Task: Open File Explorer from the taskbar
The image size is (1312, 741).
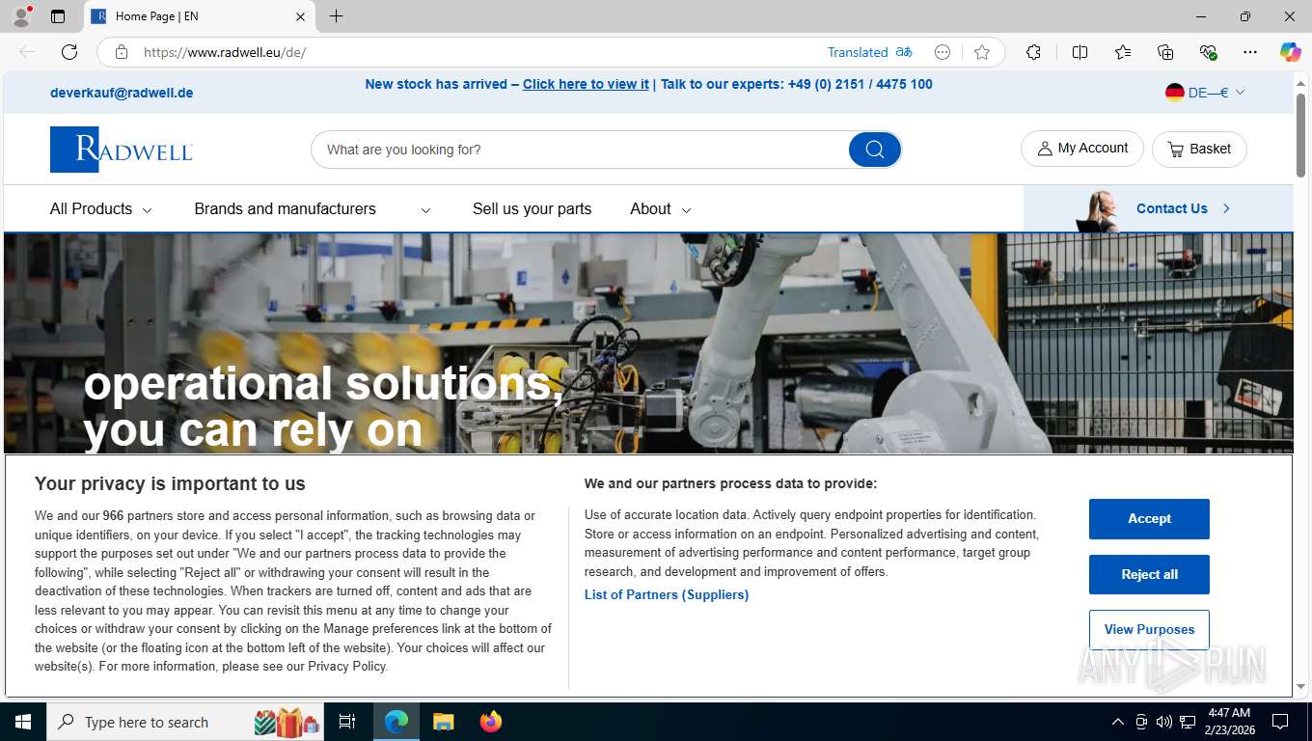Action: 443,722
